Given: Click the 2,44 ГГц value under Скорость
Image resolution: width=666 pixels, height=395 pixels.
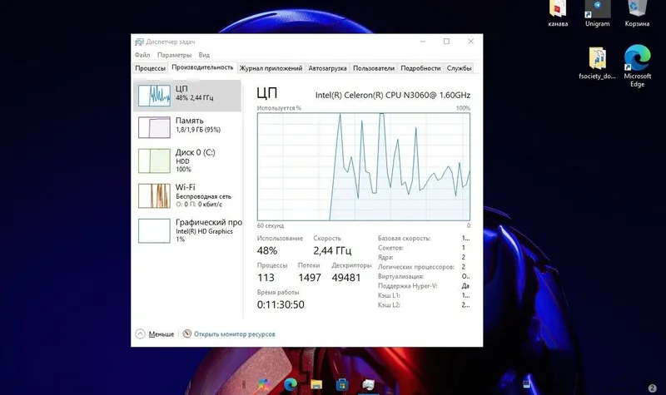Looking at the screenshot, I should tap(332, 251).
